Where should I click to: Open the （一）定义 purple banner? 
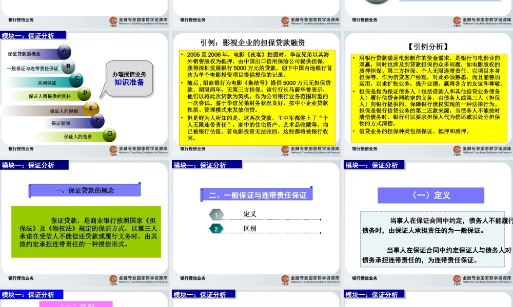[x=431, y=195]
